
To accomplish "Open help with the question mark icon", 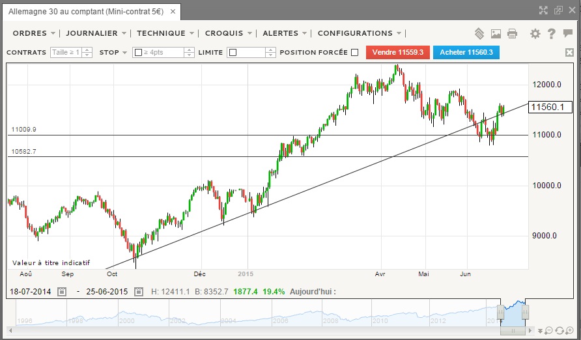I will coord(551,34).
